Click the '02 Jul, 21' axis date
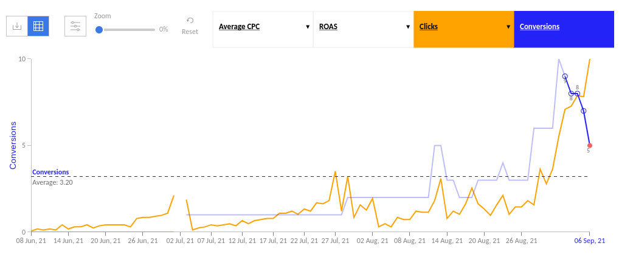The width and height of the screenshot is (619, 254). [x=180, y=240]
